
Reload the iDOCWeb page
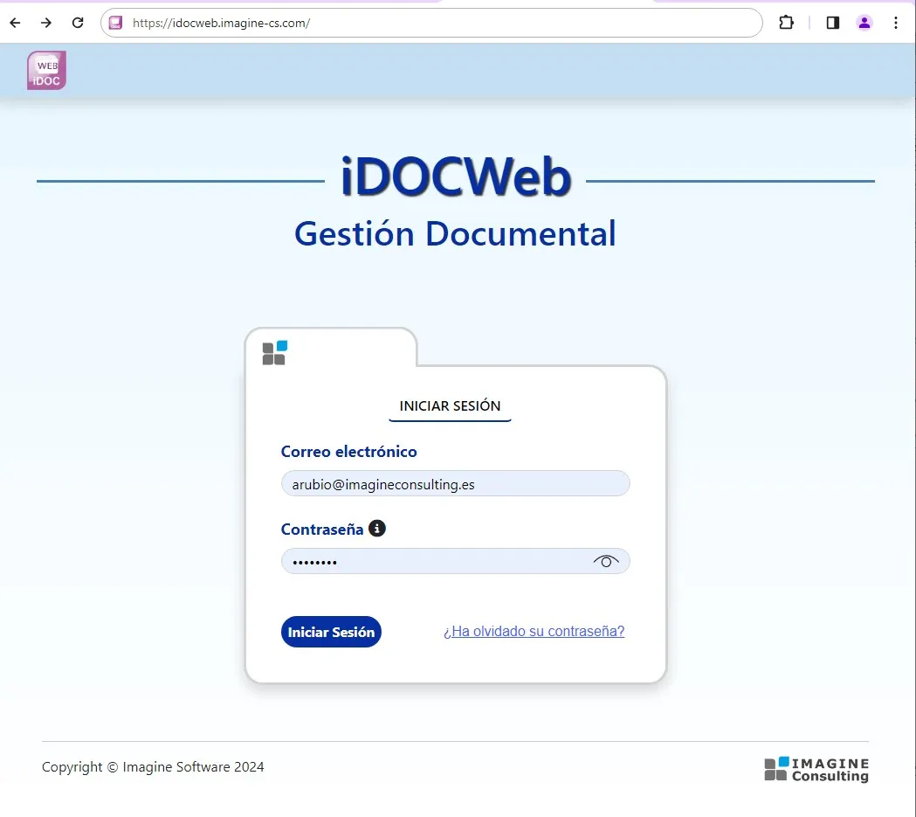78,23
